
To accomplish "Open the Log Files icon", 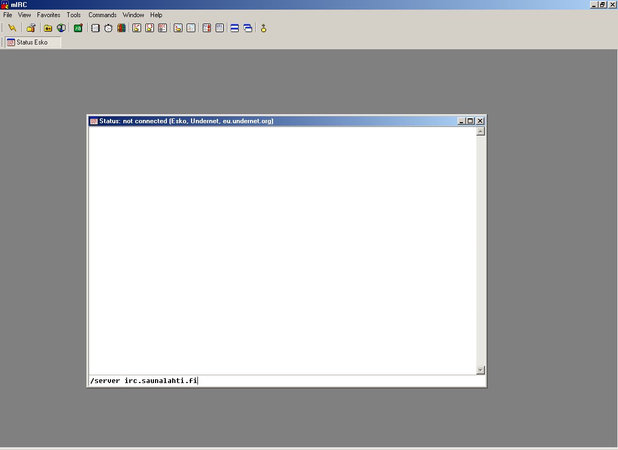I will (x=191, y=28).
